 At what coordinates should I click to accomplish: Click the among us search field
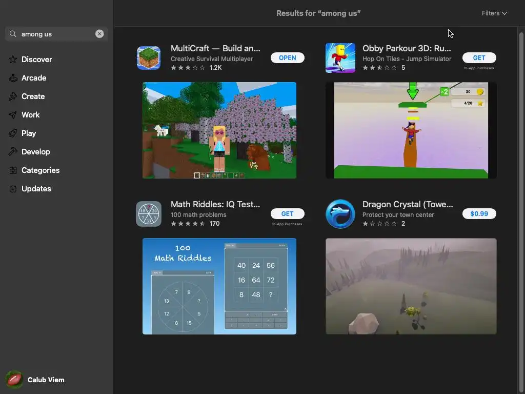click(x=56, y=34)
